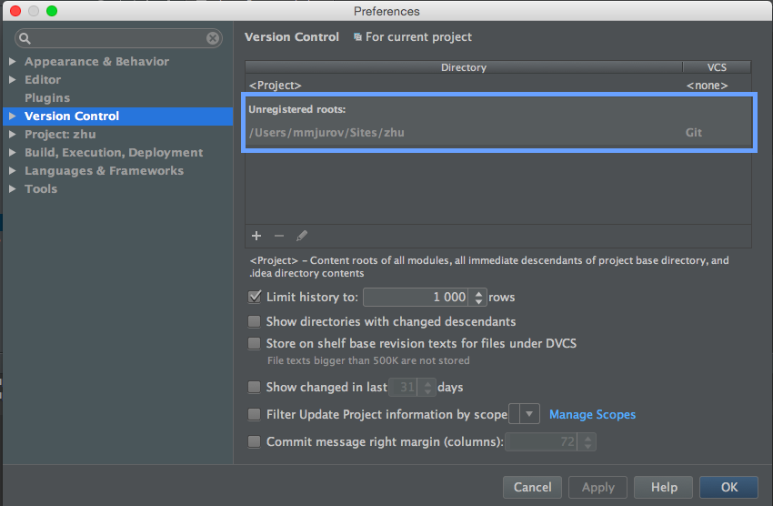Toggle Limit history to checkbox
Viewport: 773px width, 506px height.
pos(255,297)
